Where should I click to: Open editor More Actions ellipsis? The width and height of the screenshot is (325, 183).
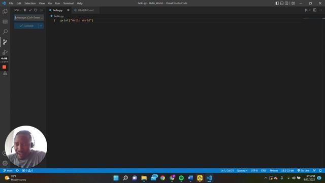[x=320, y=10]
